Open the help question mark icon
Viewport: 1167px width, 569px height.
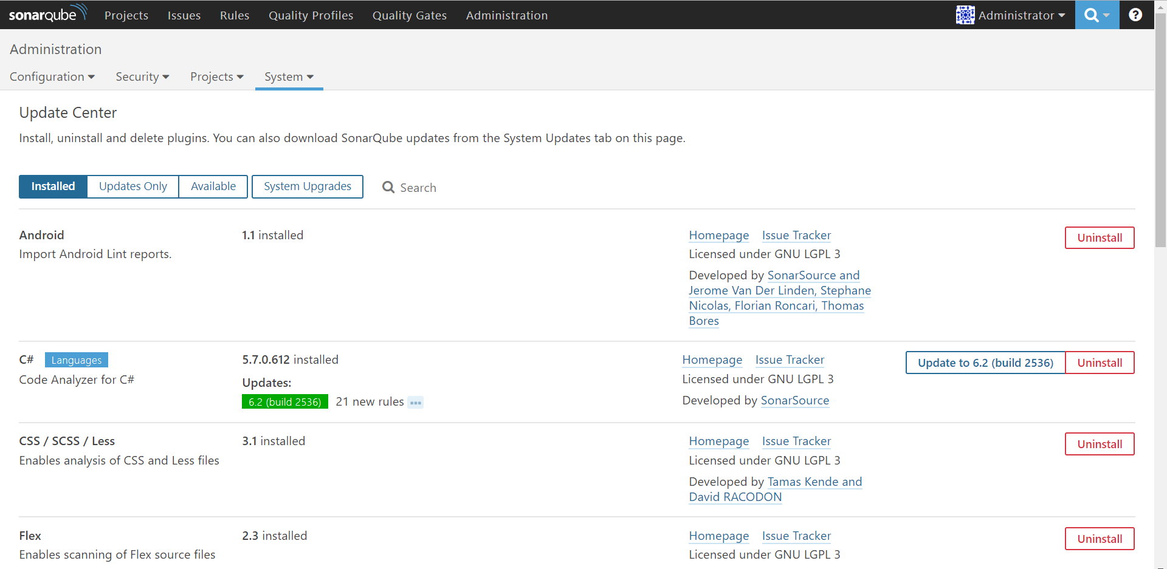[x=1135, y=15]
